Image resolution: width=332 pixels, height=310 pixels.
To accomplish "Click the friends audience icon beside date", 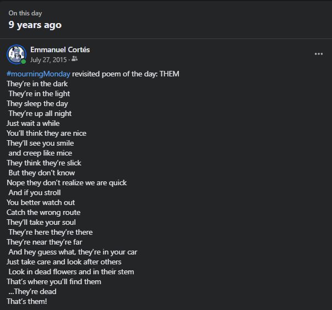I will tap(74, 59).
